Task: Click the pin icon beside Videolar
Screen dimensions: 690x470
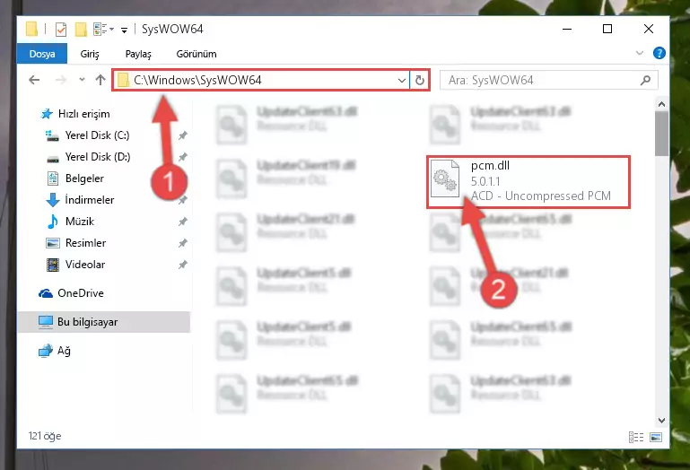Action: pos(183,265)
